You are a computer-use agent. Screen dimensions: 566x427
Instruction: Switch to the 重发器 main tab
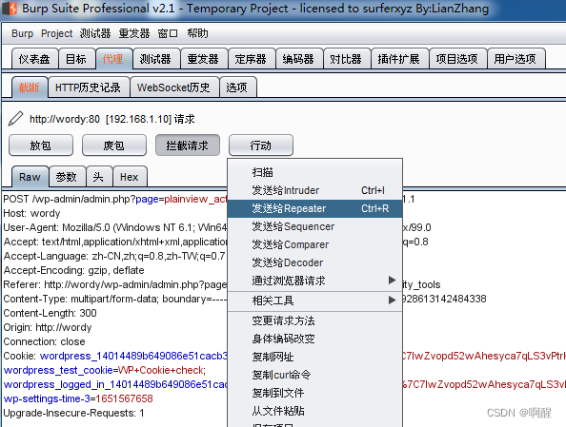(204, 59)
